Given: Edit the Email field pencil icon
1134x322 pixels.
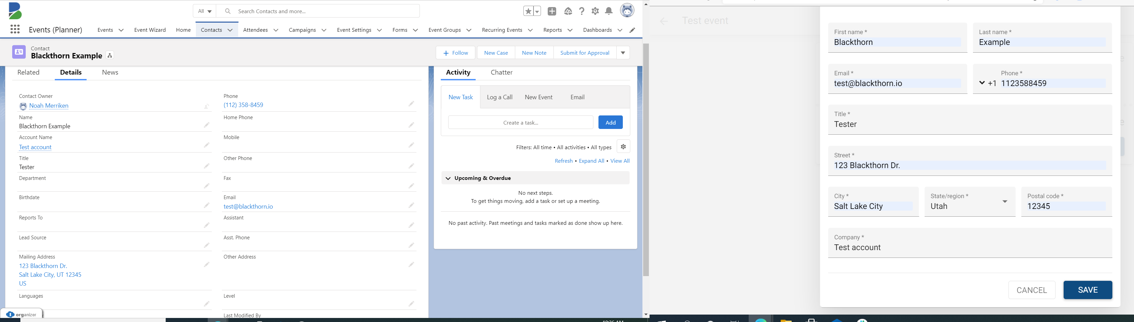Looking at the screenshot, I should [x=411, y=206].
